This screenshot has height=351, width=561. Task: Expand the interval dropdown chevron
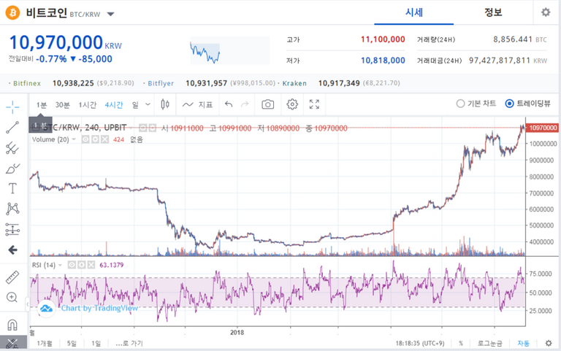point(148,105)
